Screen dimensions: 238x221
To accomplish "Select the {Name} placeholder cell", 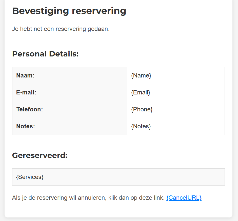I will [x=176, y=75].
